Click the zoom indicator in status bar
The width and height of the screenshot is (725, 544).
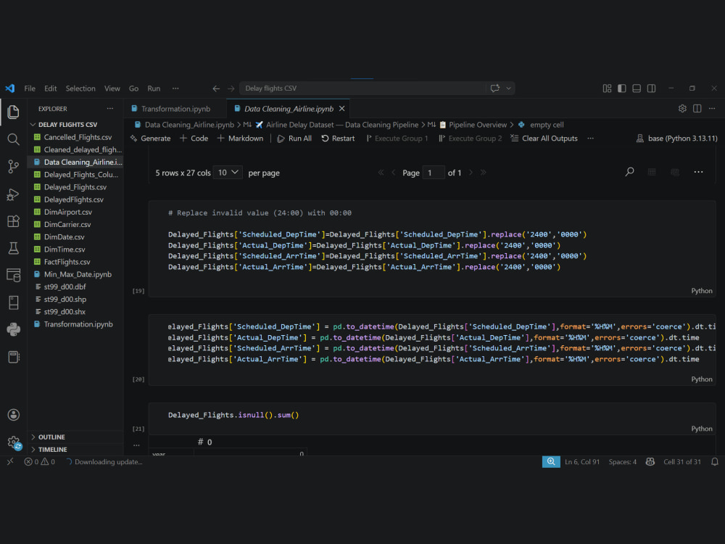(551, 461)
